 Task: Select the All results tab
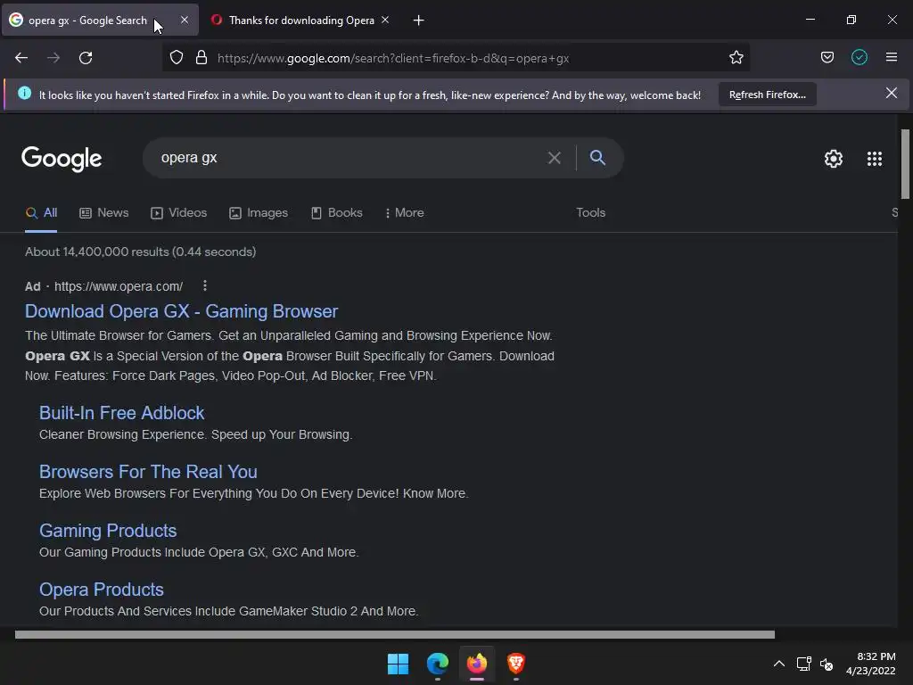click(x=41, y=213)
